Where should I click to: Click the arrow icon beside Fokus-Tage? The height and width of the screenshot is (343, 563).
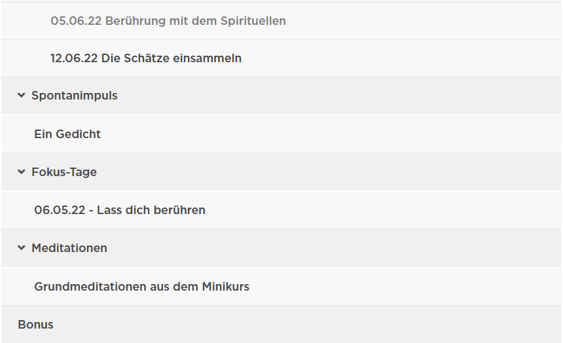tap(22, 172)
